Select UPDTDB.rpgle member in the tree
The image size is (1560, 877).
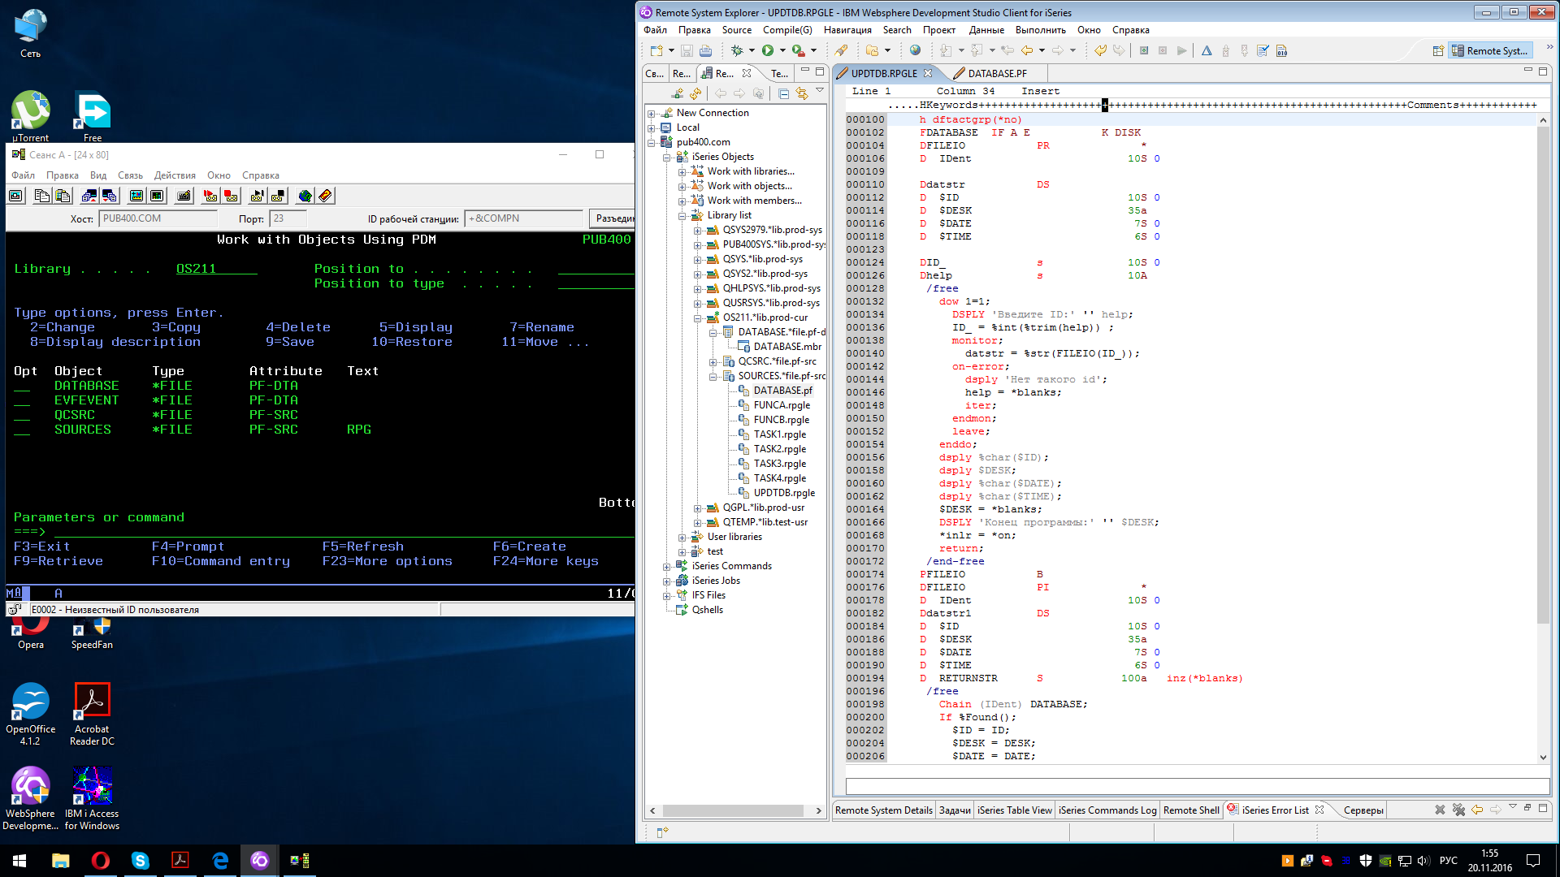[784, 493]
